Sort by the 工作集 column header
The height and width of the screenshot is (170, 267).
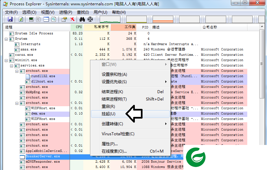point(124,27)
